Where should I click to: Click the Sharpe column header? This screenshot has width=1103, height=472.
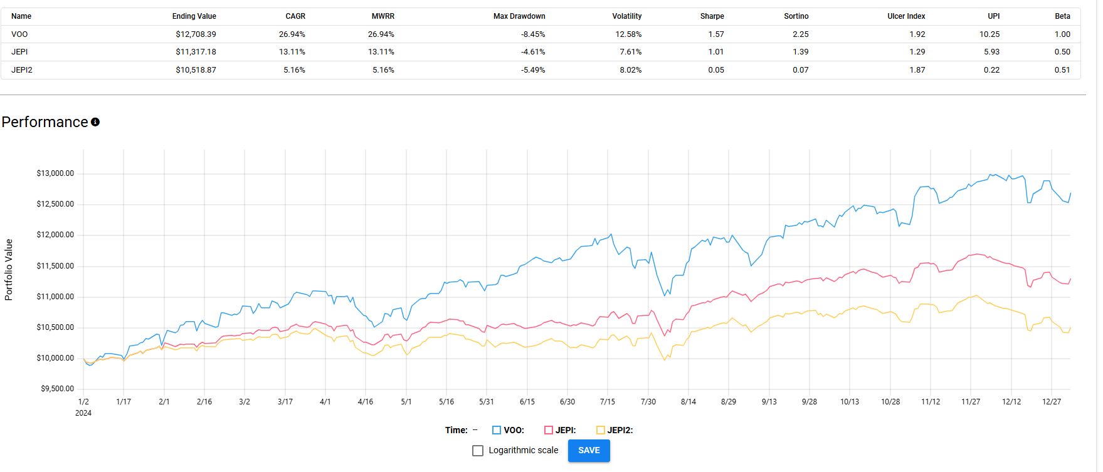tap(712, 16)
